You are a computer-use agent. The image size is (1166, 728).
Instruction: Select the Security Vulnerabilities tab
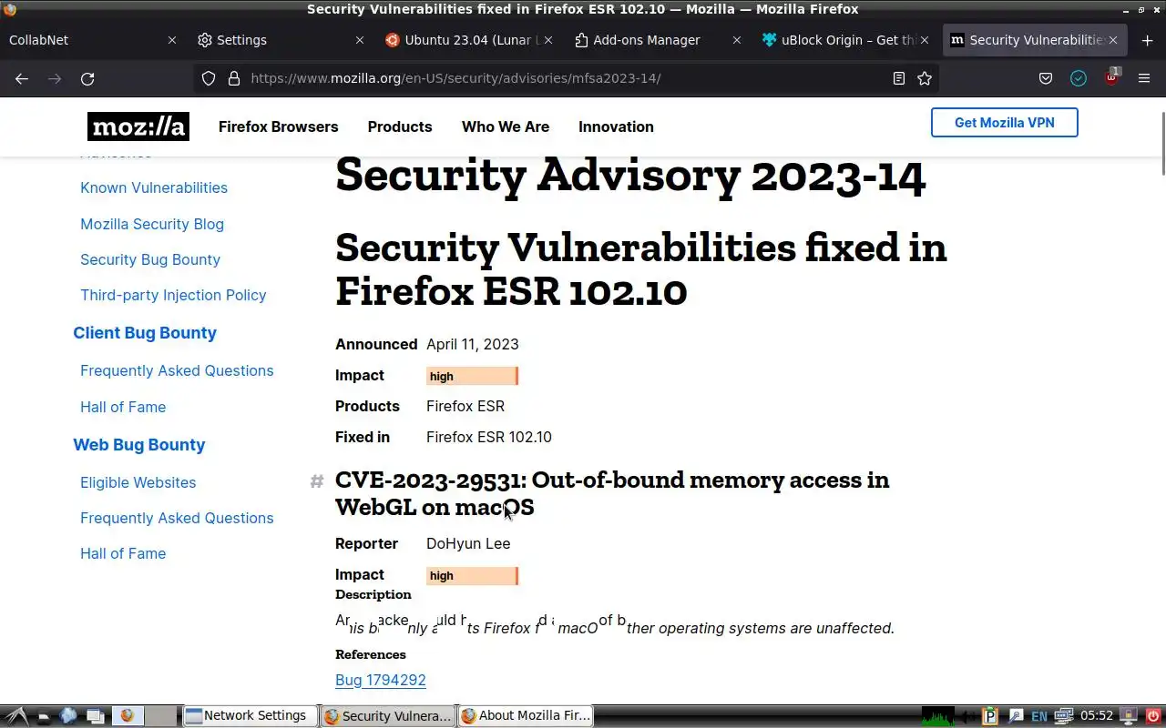click(1035, 40)
